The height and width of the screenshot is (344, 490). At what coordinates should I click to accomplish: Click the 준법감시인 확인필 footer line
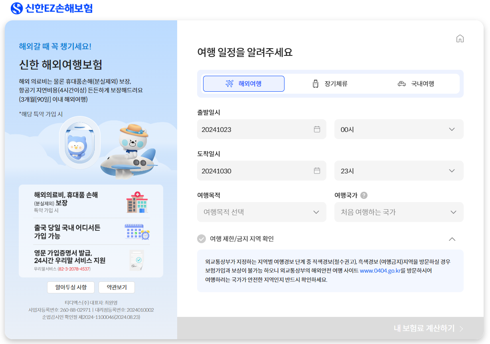pyautogui.click(x=91, y=317)
